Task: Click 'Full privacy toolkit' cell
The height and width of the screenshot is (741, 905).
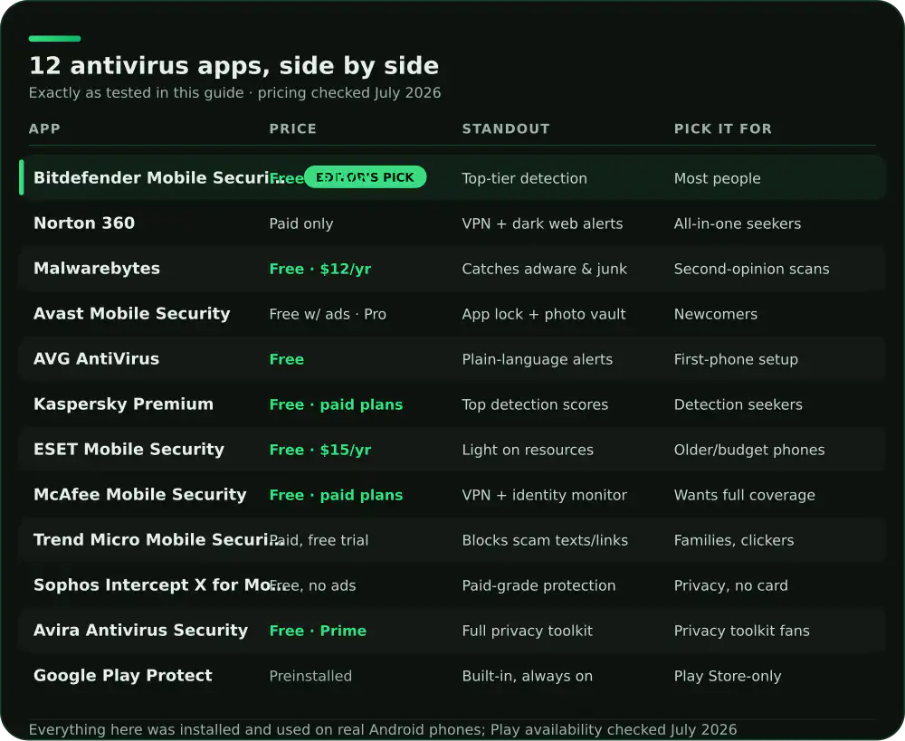Action: tap(528, 631)
